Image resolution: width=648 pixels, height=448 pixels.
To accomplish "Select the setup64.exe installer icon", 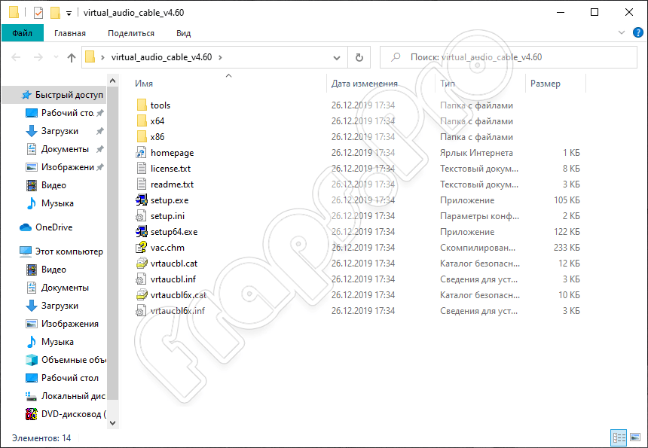I will [x=142, y=232].
